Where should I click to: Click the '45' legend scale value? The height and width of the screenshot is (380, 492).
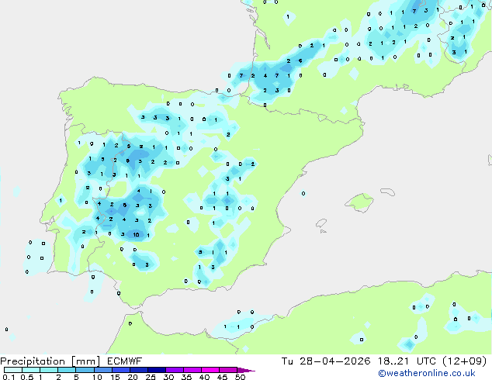[222, 377]
